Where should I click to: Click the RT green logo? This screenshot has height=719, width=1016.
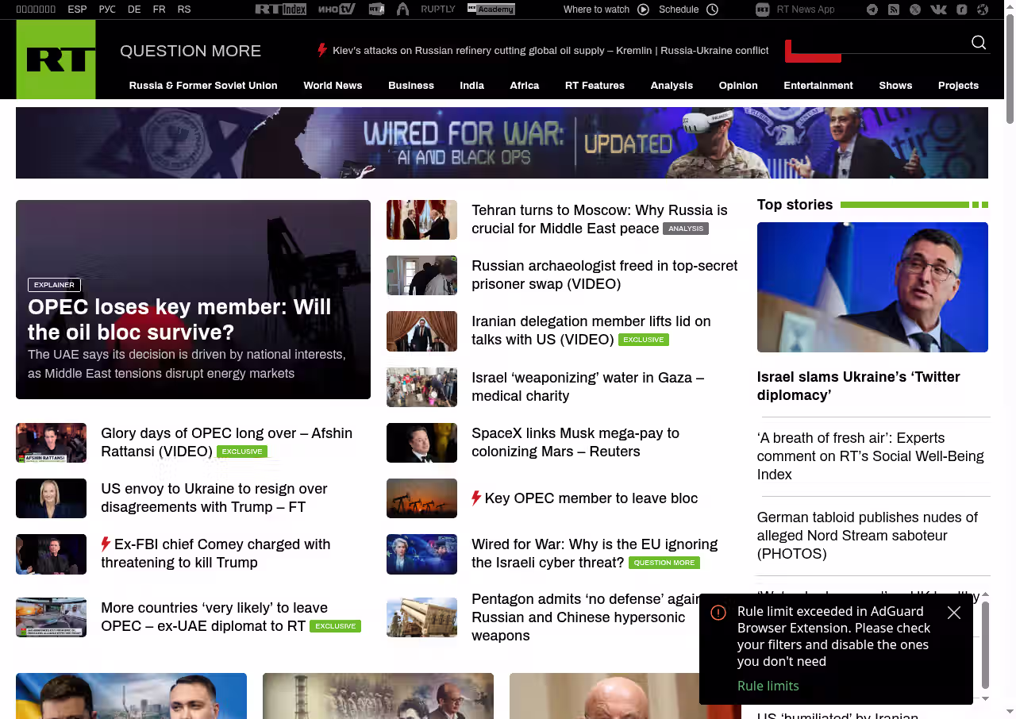[56, 60]
